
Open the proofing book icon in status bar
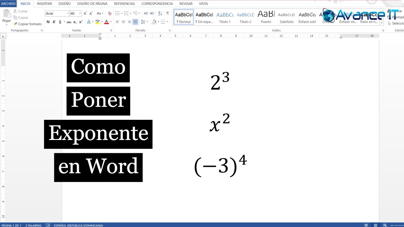[48, 225]
